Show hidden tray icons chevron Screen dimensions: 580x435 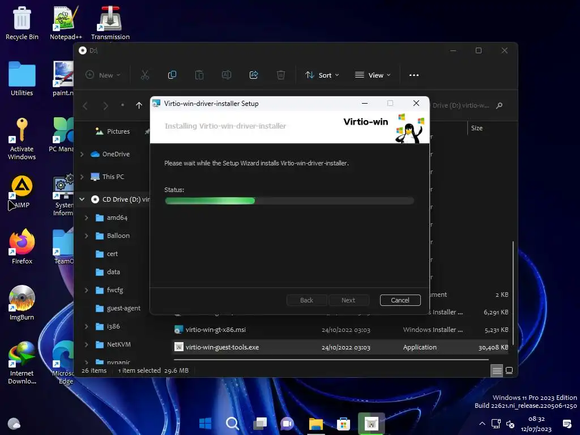pos(482,424)
